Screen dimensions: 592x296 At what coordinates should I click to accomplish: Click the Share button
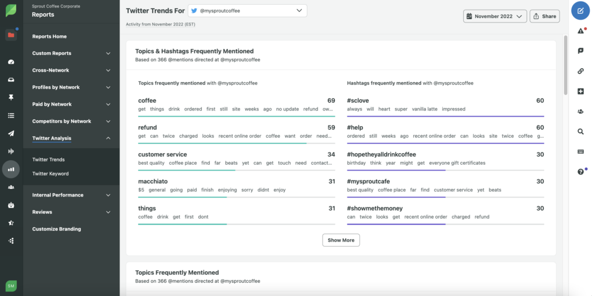pos(545,16)
